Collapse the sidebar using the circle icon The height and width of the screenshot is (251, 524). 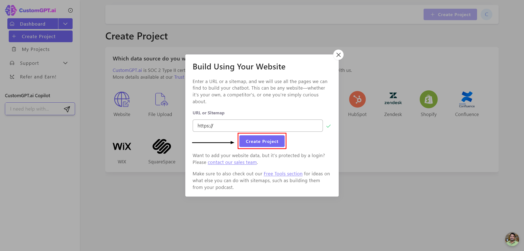[70, 10]
